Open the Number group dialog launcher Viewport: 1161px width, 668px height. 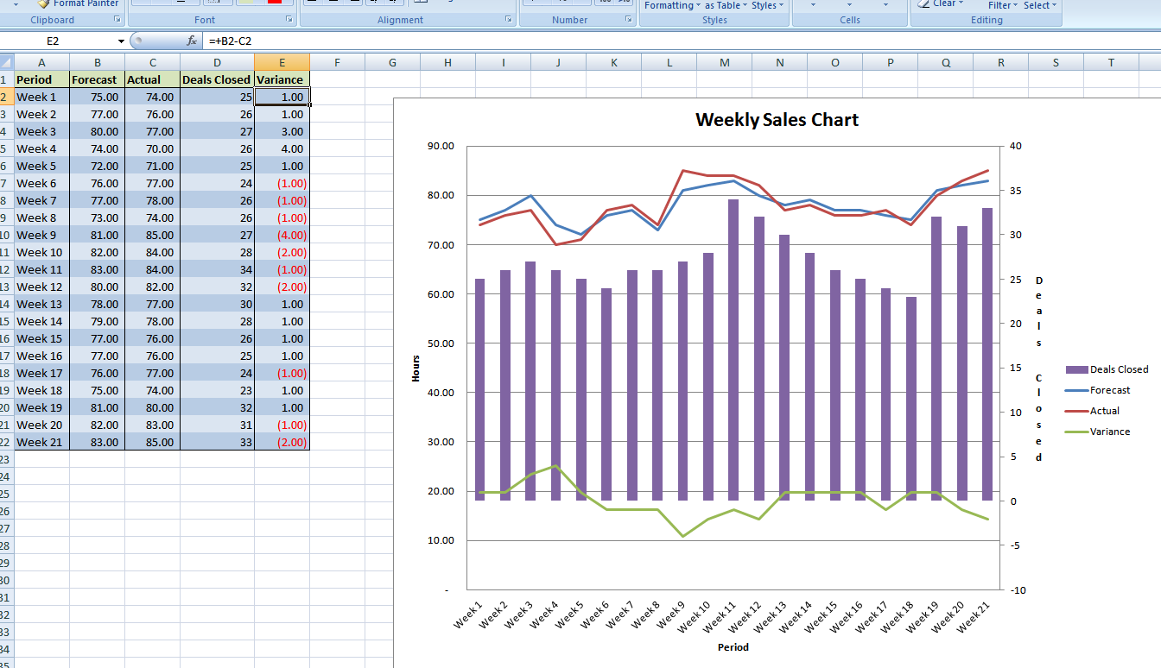(630, 19)
